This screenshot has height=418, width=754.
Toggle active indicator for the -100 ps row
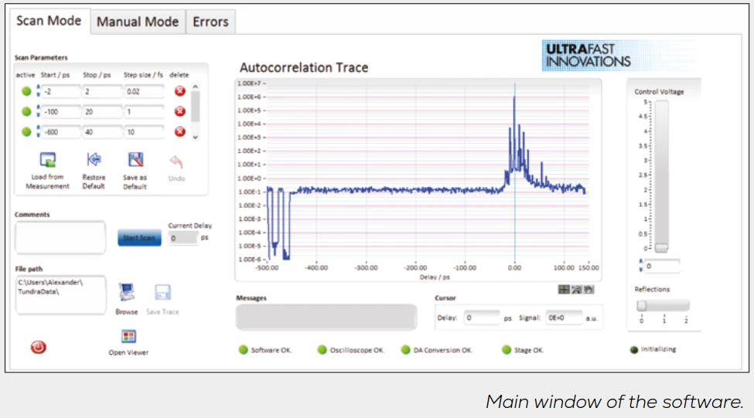pyautogui.click(x=26, y=111)
